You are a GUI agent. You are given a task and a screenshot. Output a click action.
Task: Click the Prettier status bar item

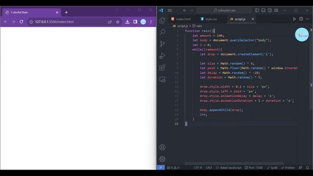coord(288,168)
